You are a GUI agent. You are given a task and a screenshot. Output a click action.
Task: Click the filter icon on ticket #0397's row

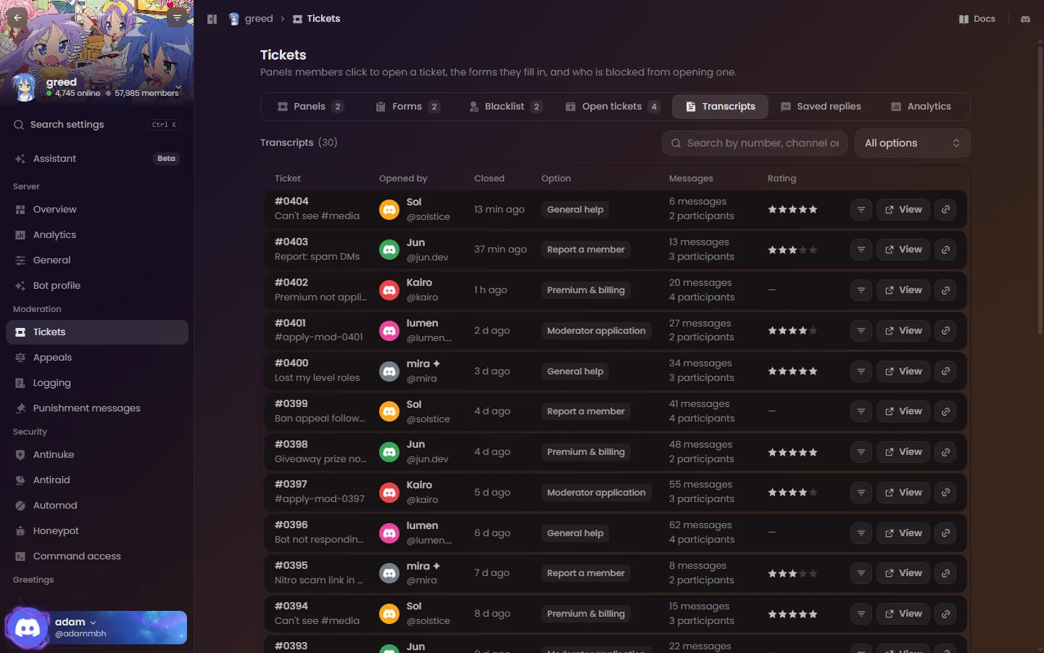pyautogui.click(x=861, y=493)
